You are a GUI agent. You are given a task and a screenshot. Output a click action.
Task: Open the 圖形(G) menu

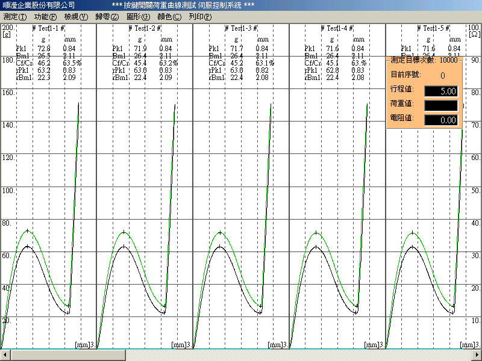coord(139,17)
